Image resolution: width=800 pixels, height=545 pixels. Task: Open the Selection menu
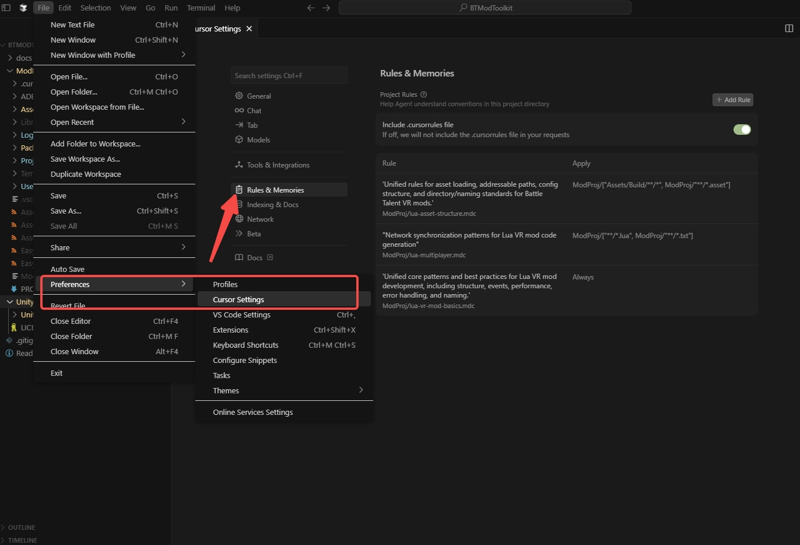tap(96, 8)
